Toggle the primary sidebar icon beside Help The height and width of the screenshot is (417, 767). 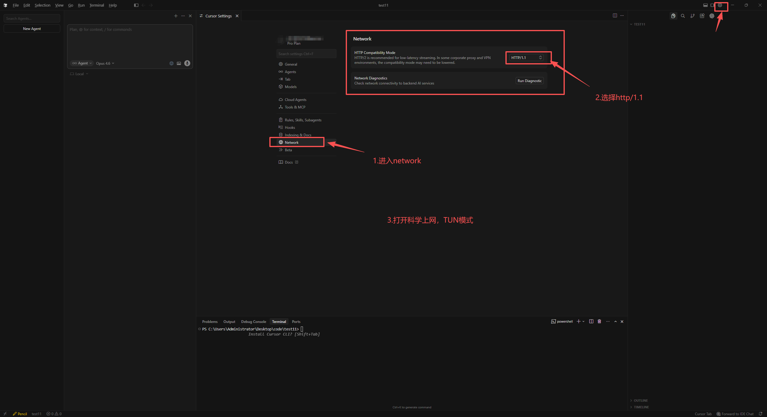pyautogui.click(x=136, y=5)
